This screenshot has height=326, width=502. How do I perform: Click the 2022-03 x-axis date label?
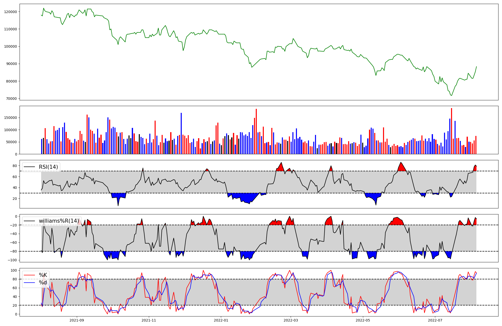(x=291, y=320)
